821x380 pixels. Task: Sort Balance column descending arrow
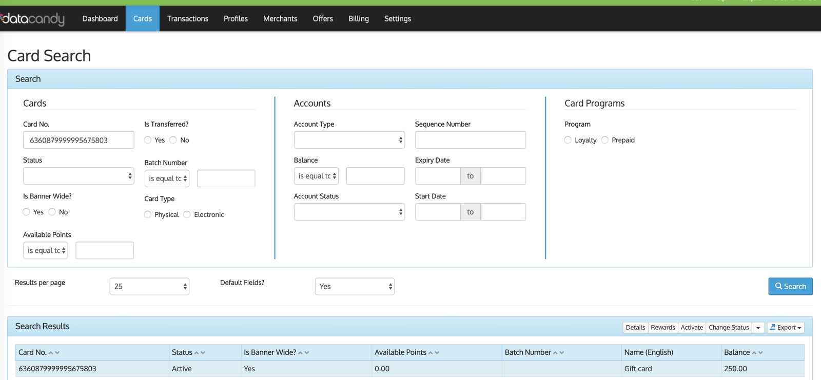(x=760, y=353)
